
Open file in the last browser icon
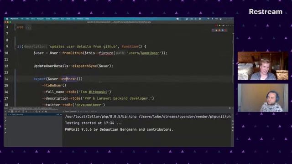(225, 30)
